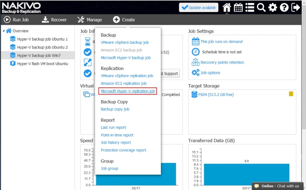Viewport: 306px width, 190px height.
Task: Click the Update available button
Action: pyautogui.click(x=199, y=7)
